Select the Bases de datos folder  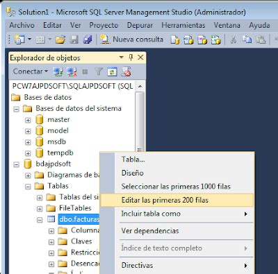[x=48, y=97]
